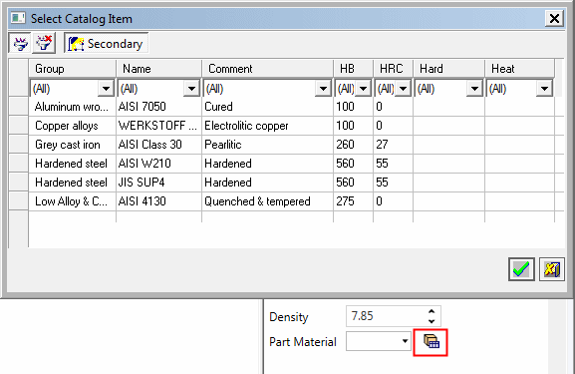Increase the Density value with up arrow
575x374 pixels.
431,311
